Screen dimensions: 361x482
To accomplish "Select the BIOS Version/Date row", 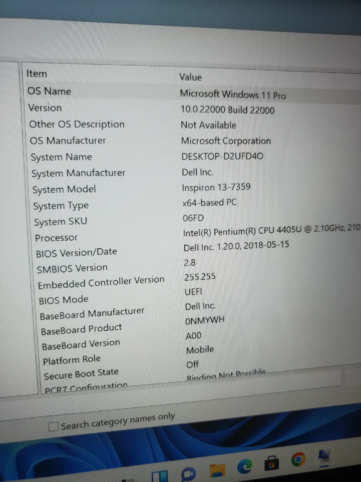I will click(x=100, y=252).
